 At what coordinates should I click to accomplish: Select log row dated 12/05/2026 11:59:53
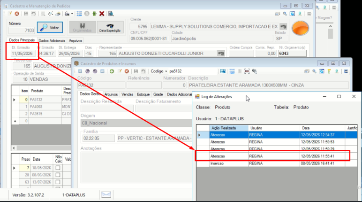pos(277,142)
